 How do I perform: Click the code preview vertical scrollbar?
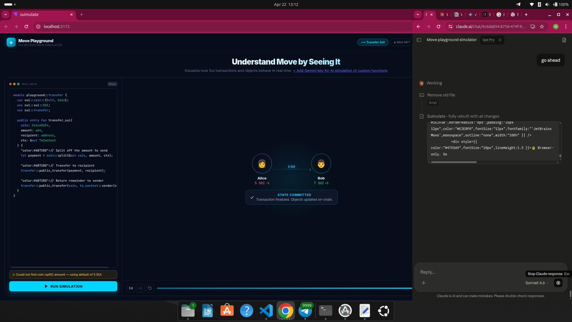pyautogui.click(x=561, y=156)
